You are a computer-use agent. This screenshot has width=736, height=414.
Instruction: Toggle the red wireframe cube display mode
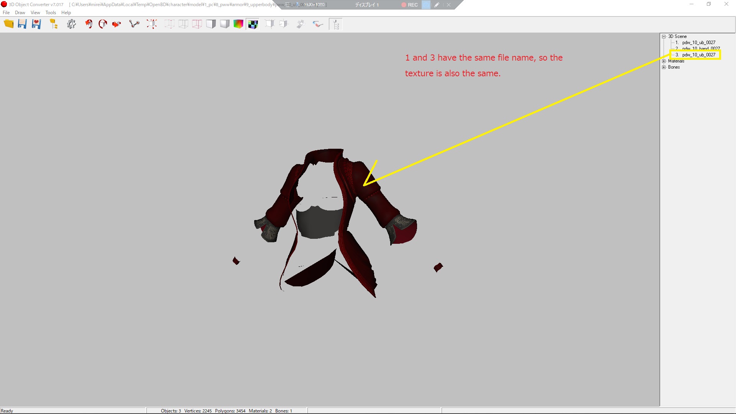(197, 24)
